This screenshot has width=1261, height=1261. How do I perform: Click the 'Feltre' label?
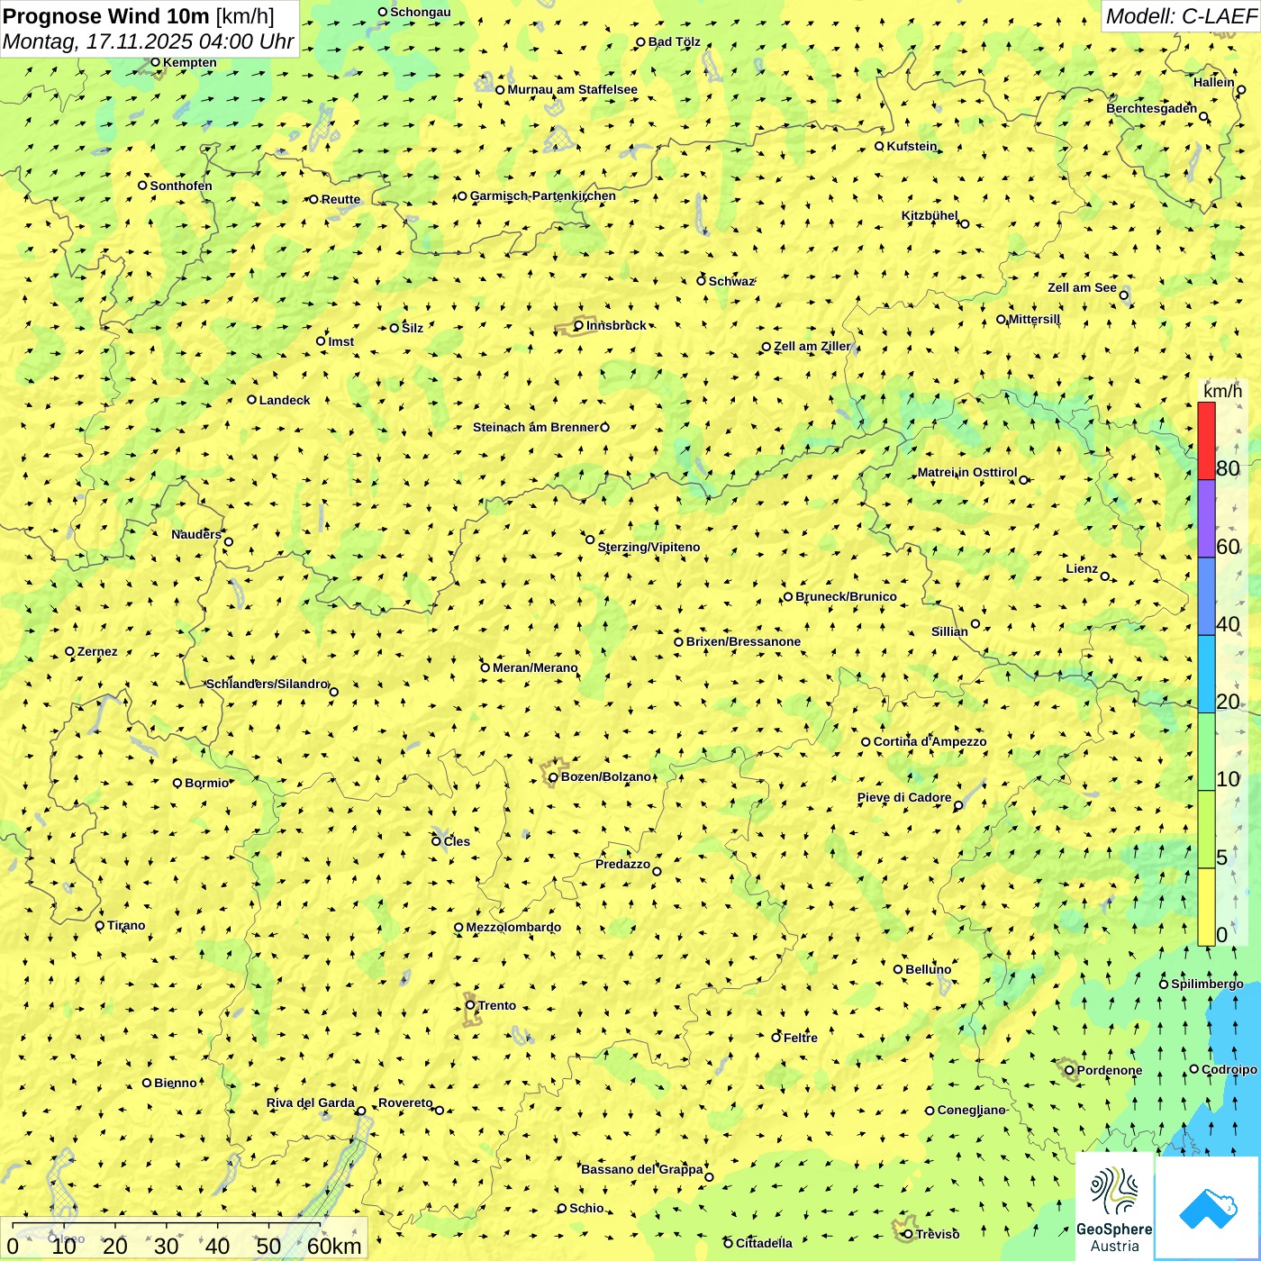801,1038
